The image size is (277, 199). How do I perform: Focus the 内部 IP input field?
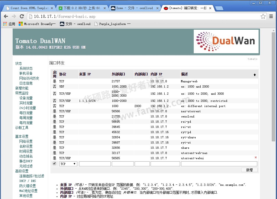165,164
